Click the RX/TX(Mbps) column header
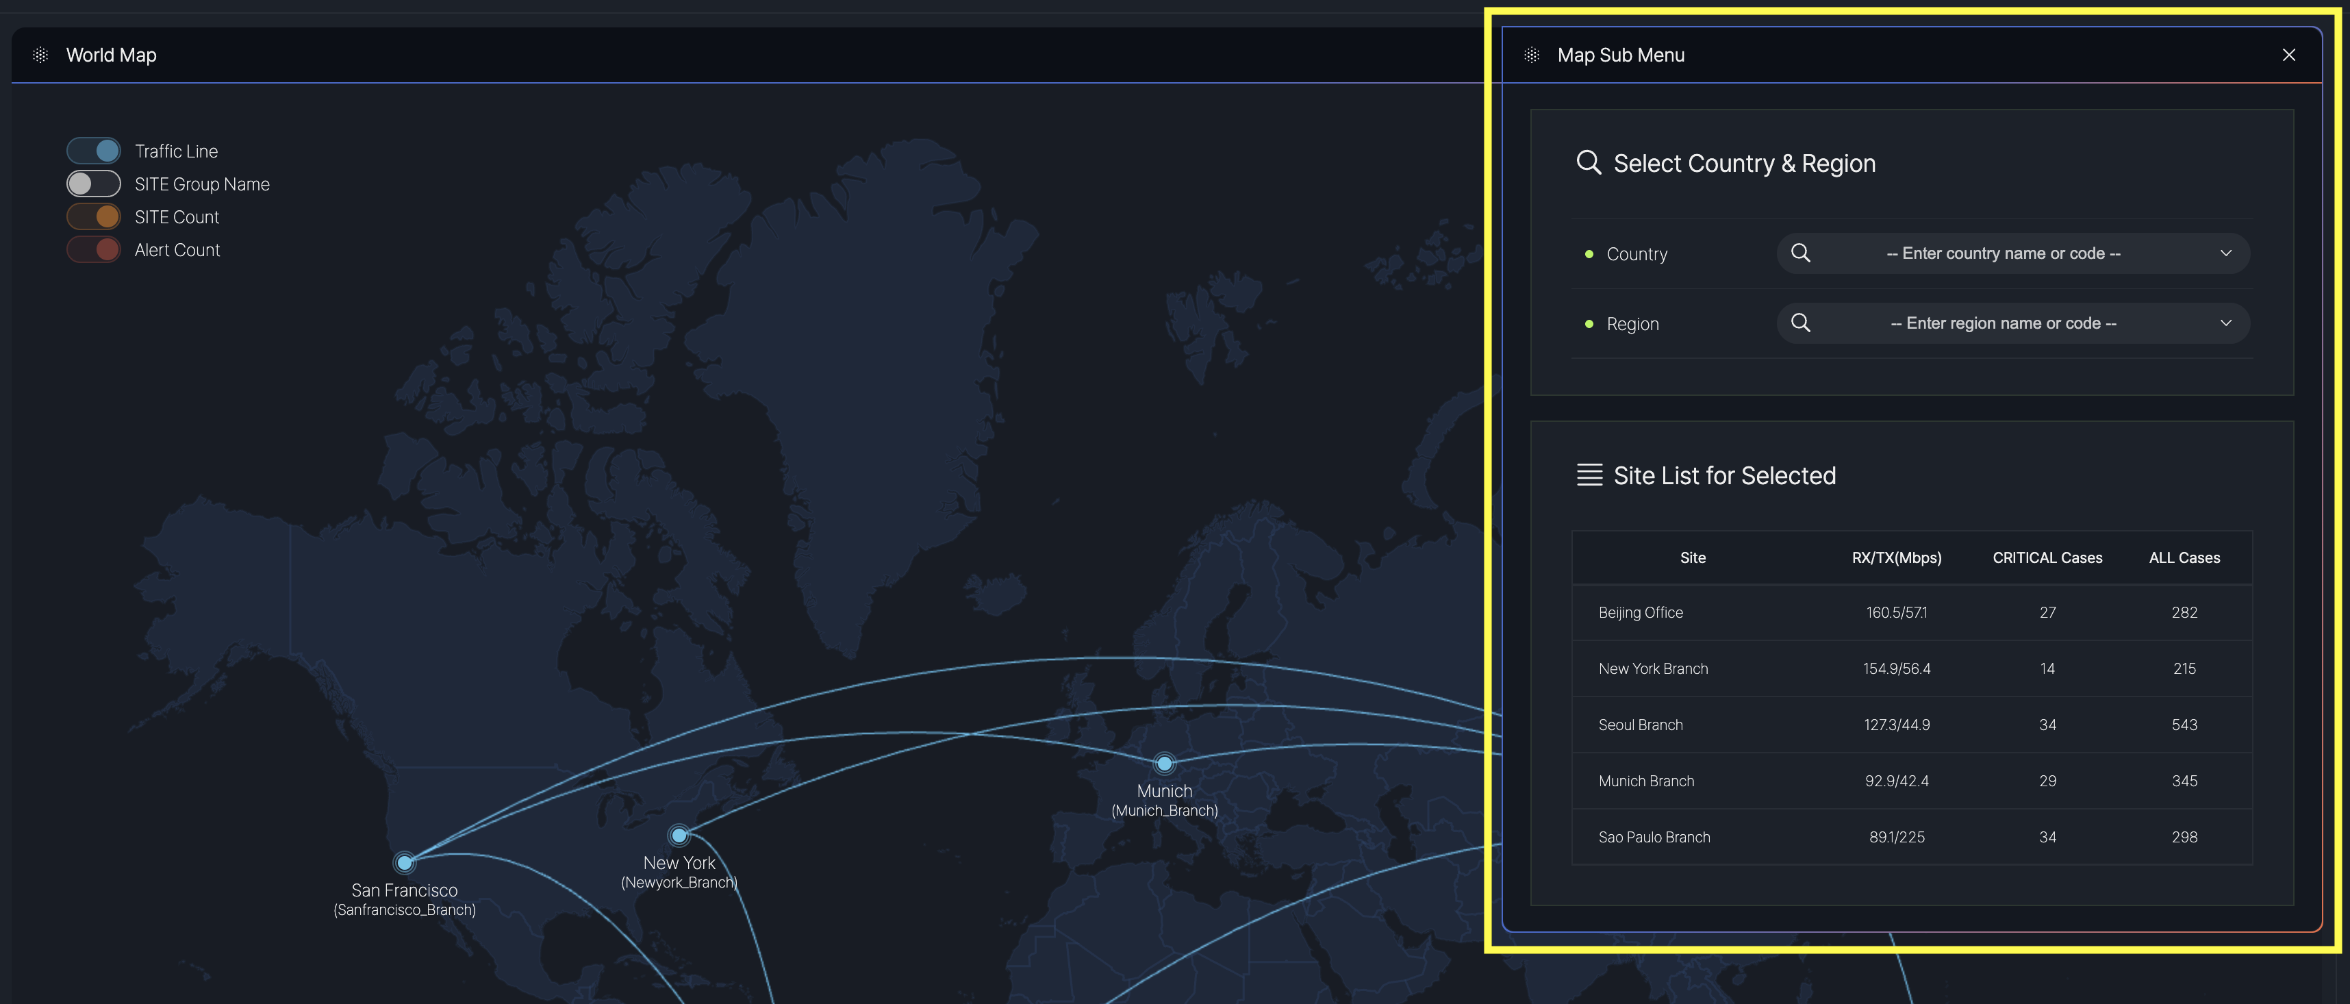Image resolution: width=2350 pixels, height=1004 pixels. [x=1896, y=557]
